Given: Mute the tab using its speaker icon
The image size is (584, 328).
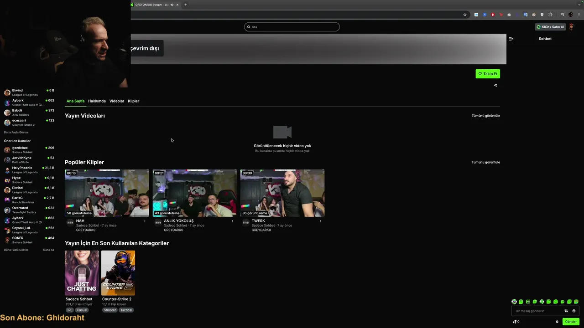Looking at the screenshot, I should (x=172, y=5).
